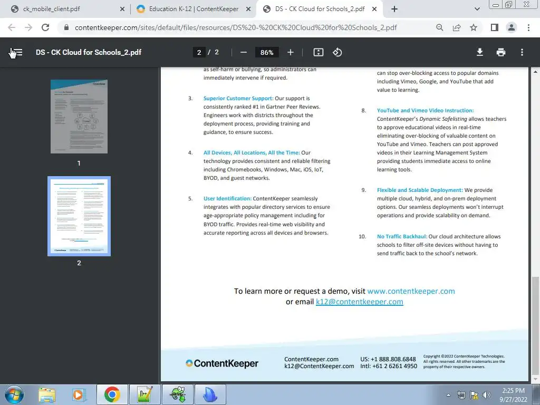Screen dimensions: 540x405
Task: Open the notepad editor taskbar icon
Action: click(x=144, y=394)
